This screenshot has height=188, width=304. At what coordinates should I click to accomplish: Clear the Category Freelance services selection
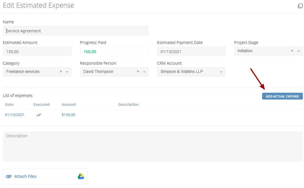coord(61,71)
